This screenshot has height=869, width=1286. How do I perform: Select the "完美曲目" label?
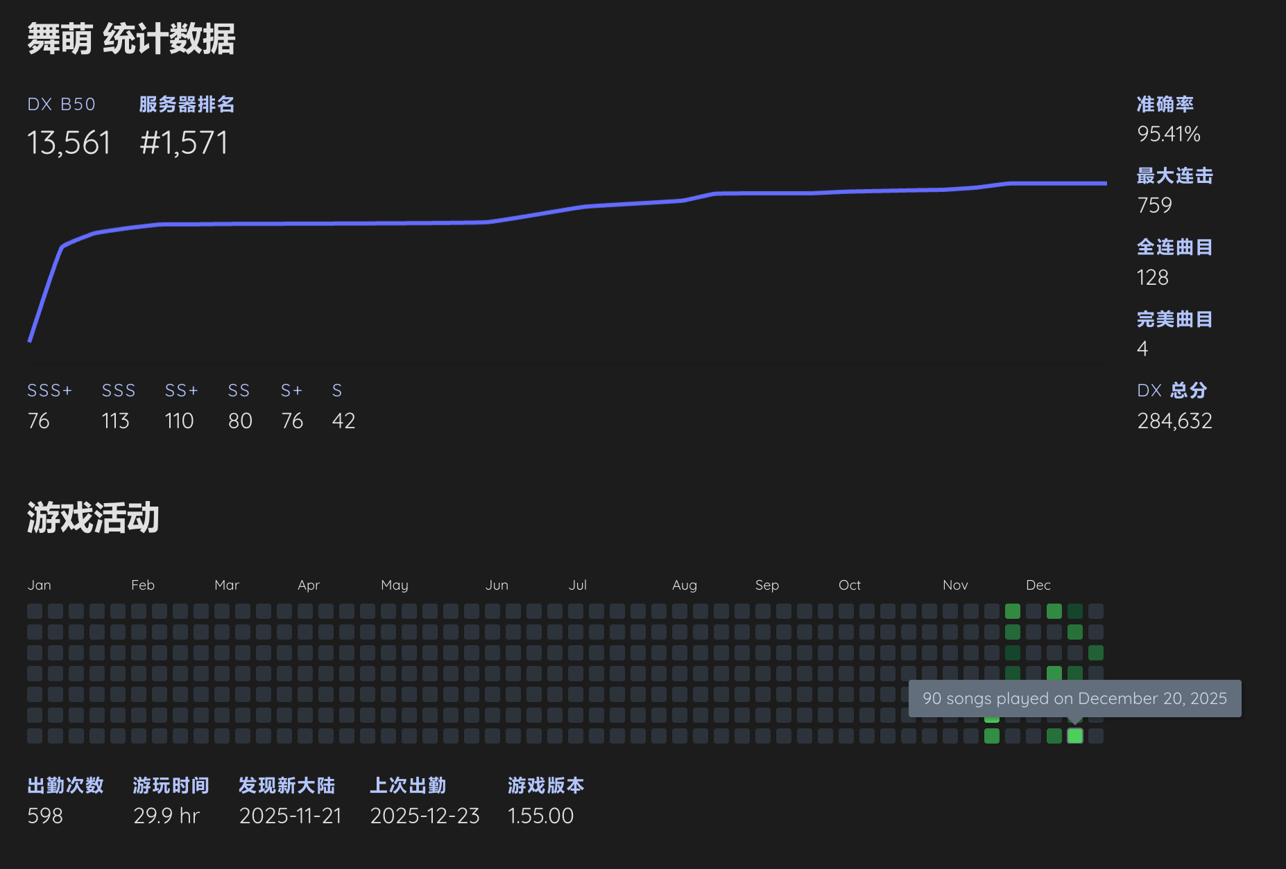point(1175,319)
